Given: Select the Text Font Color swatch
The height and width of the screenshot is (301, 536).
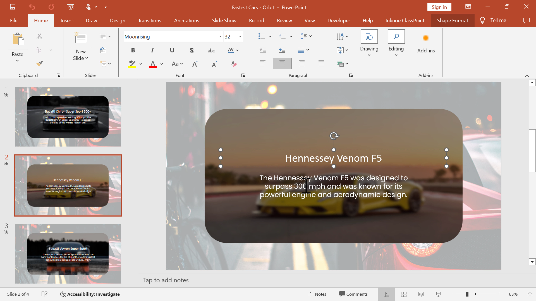Looking at the screenshot, I should [x=153, y=67].
